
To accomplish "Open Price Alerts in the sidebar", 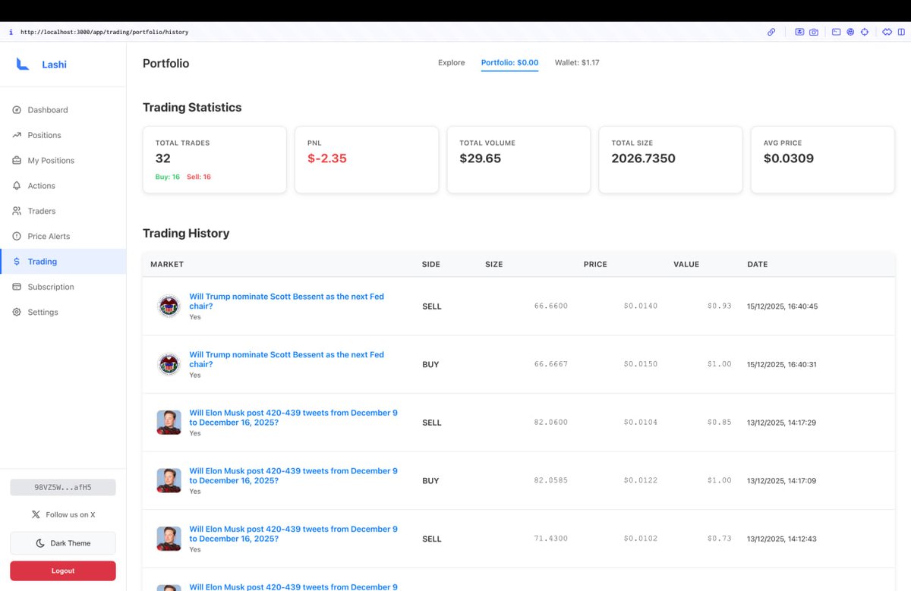I will pos(63,236).
